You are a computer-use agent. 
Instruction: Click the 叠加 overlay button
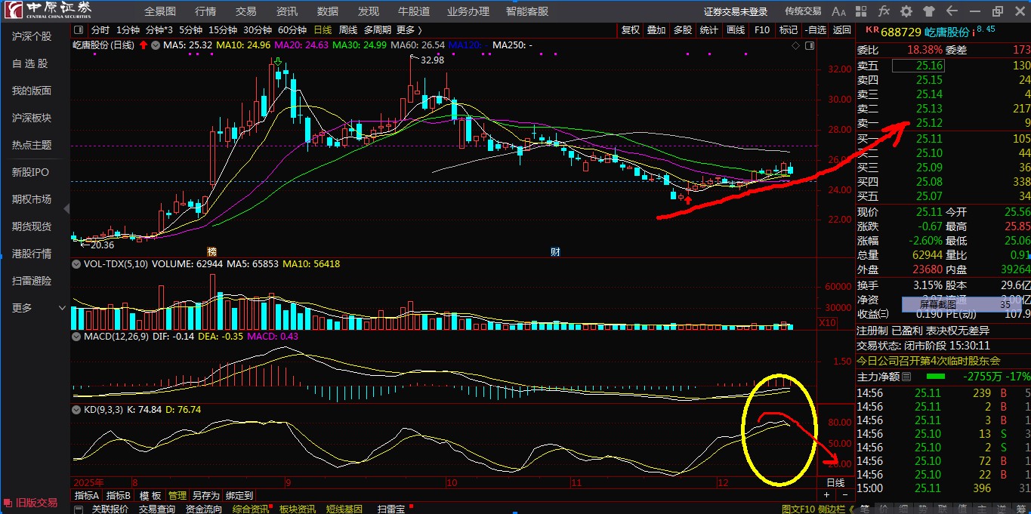click(656, 30)
